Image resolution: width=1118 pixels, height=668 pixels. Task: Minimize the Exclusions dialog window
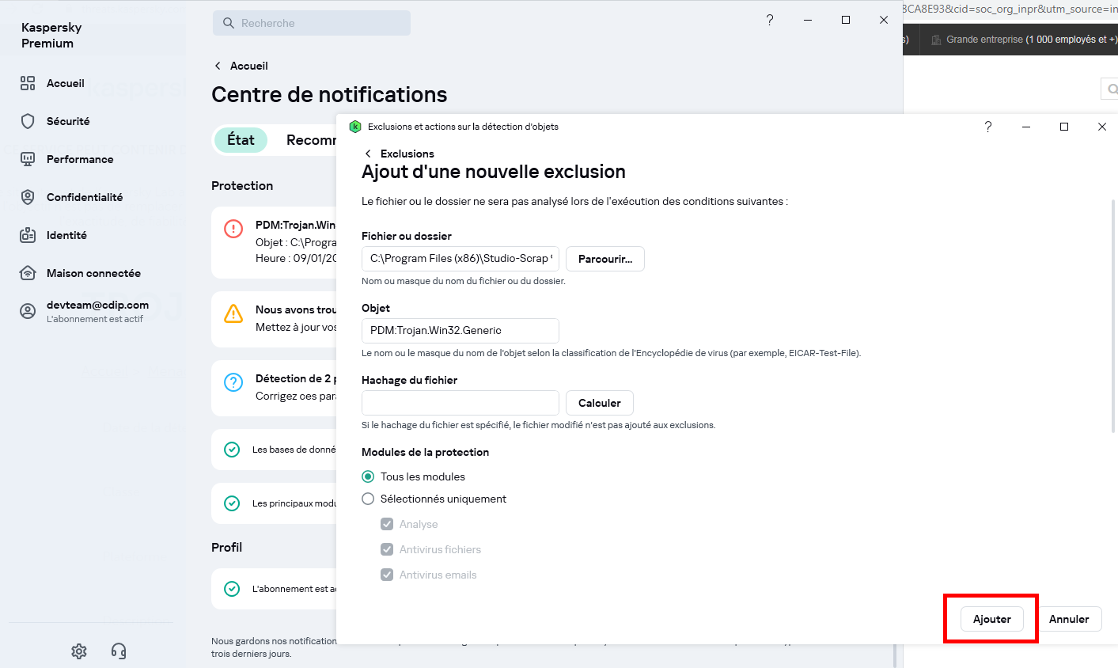tap(1026, 127)
